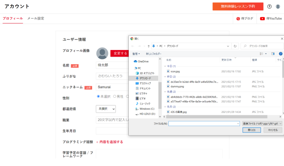Choose the 男性 radio option
Screen dimensions: 284x166
(x=115, y=96)
